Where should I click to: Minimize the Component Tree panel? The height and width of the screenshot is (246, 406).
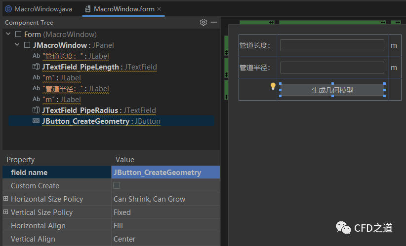214,22
